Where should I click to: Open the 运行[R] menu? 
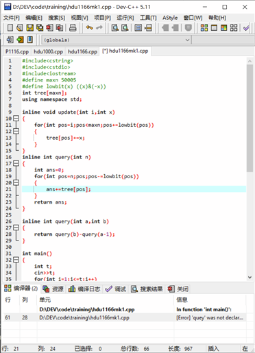125,18
